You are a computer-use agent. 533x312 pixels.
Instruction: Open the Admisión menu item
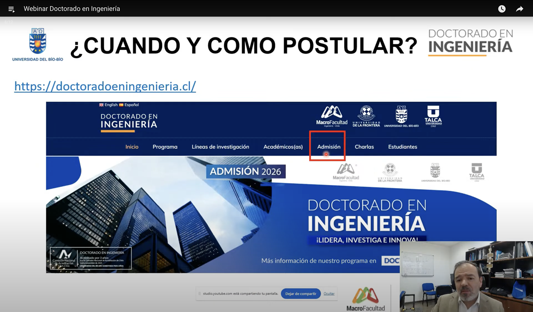click(328, 147)
